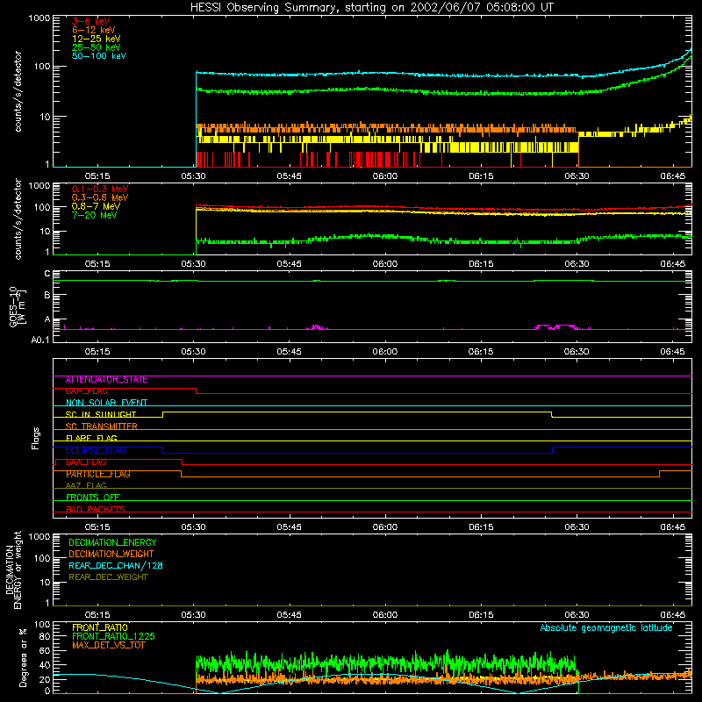The image size is (702, 702).
Task: Select the A0.1 label on GOES axis
Action: point(40,340)
